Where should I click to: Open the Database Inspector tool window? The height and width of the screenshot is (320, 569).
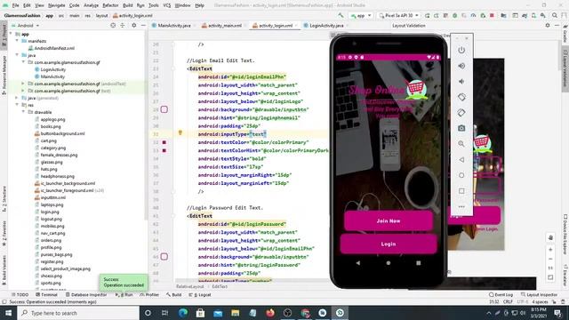point(86,294)
